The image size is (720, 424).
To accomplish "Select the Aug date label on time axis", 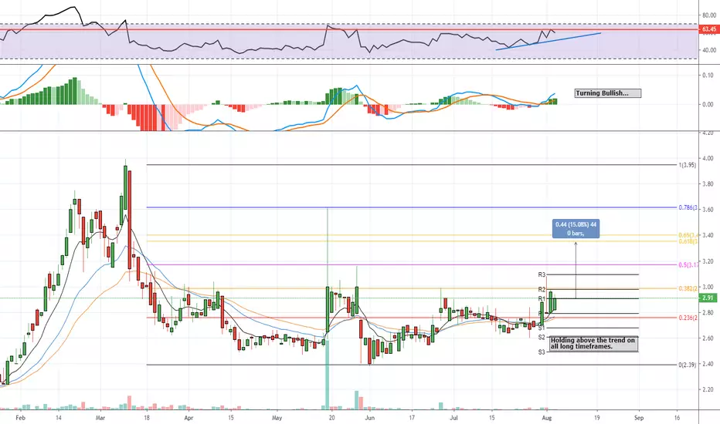I will tap(546, 418).
